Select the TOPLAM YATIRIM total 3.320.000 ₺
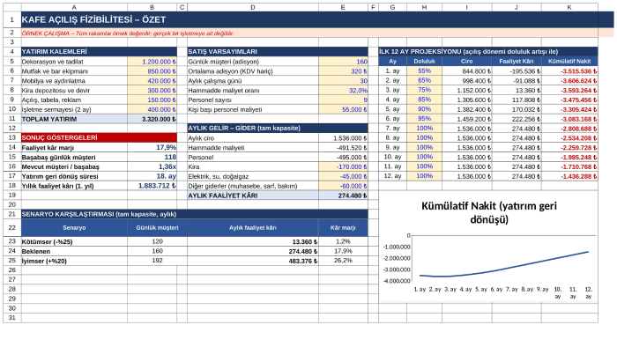The height and width of the screenshot is (347, 617). pyautogui.click(x=152, y=119)
